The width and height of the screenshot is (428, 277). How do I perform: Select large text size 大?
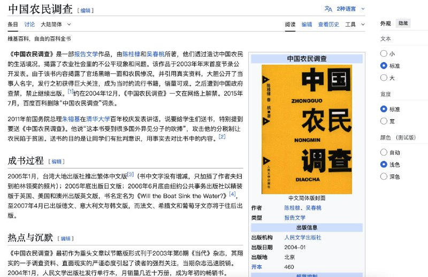[384, 78]
